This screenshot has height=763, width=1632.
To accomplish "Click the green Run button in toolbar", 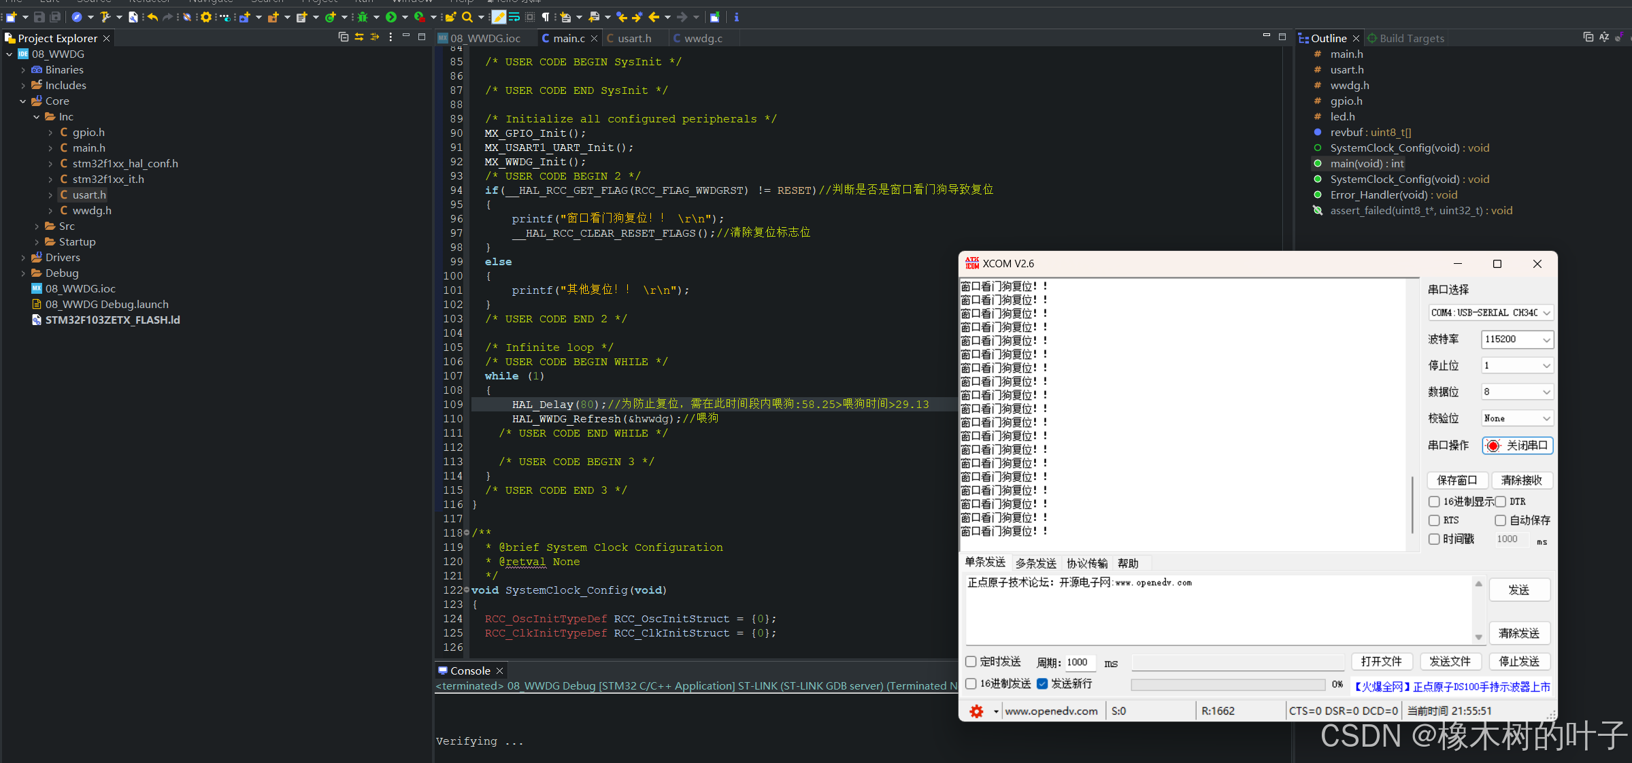I will click(x=391, y=17).
